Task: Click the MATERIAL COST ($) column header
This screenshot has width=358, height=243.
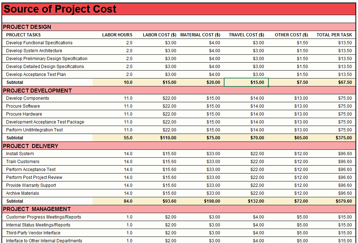Action: pyautogui.click(x=200, y=35)
